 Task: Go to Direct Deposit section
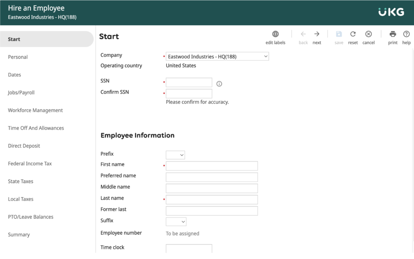24,146
